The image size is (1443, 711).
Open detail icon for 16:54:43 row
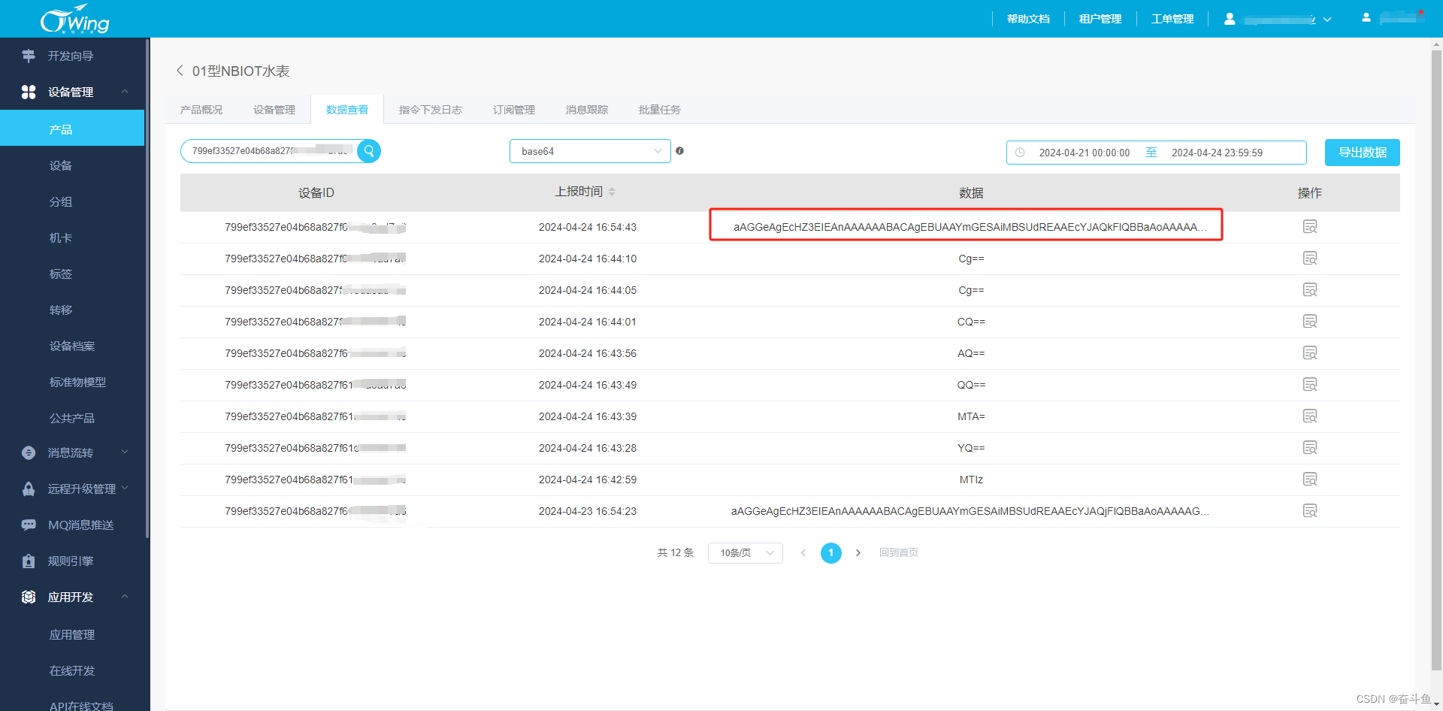tap(1310, 227)
